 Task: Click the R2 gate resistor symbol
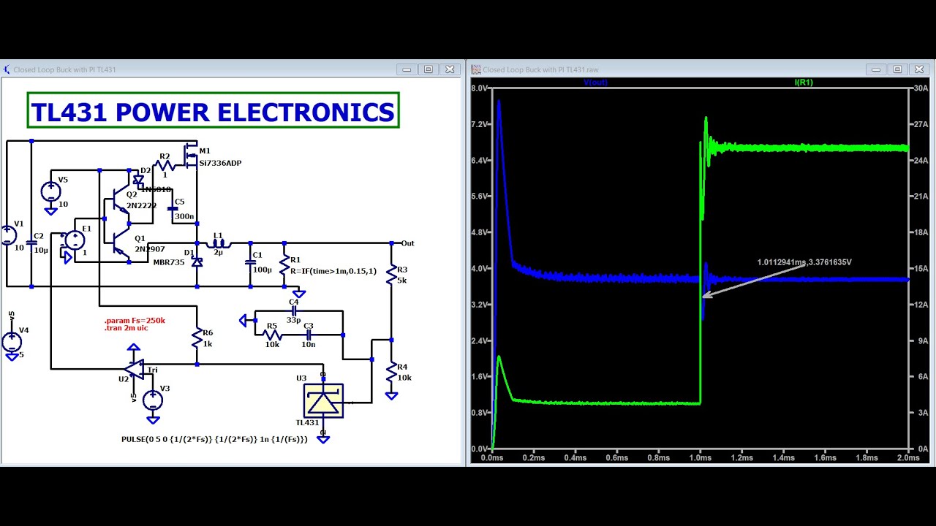[x=165, y=165]
